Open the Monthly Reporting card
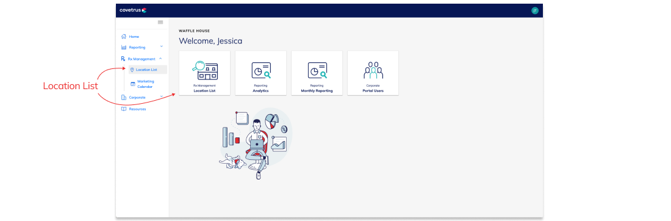 tap(317, 73)
